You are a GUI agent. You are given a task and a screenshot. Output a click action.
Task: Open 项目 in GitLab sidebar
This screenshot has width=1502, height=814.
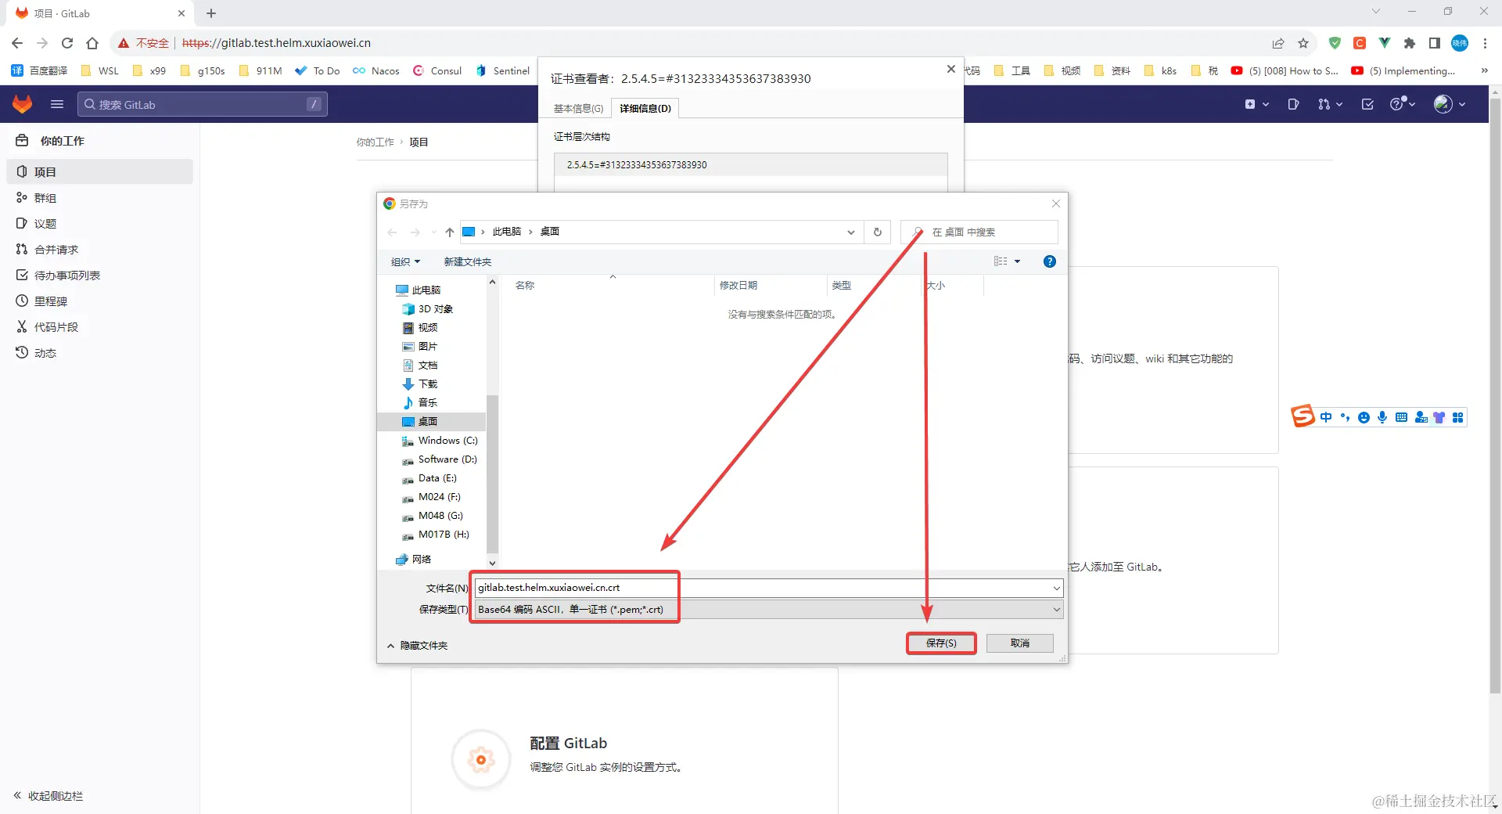click(100, 171)
